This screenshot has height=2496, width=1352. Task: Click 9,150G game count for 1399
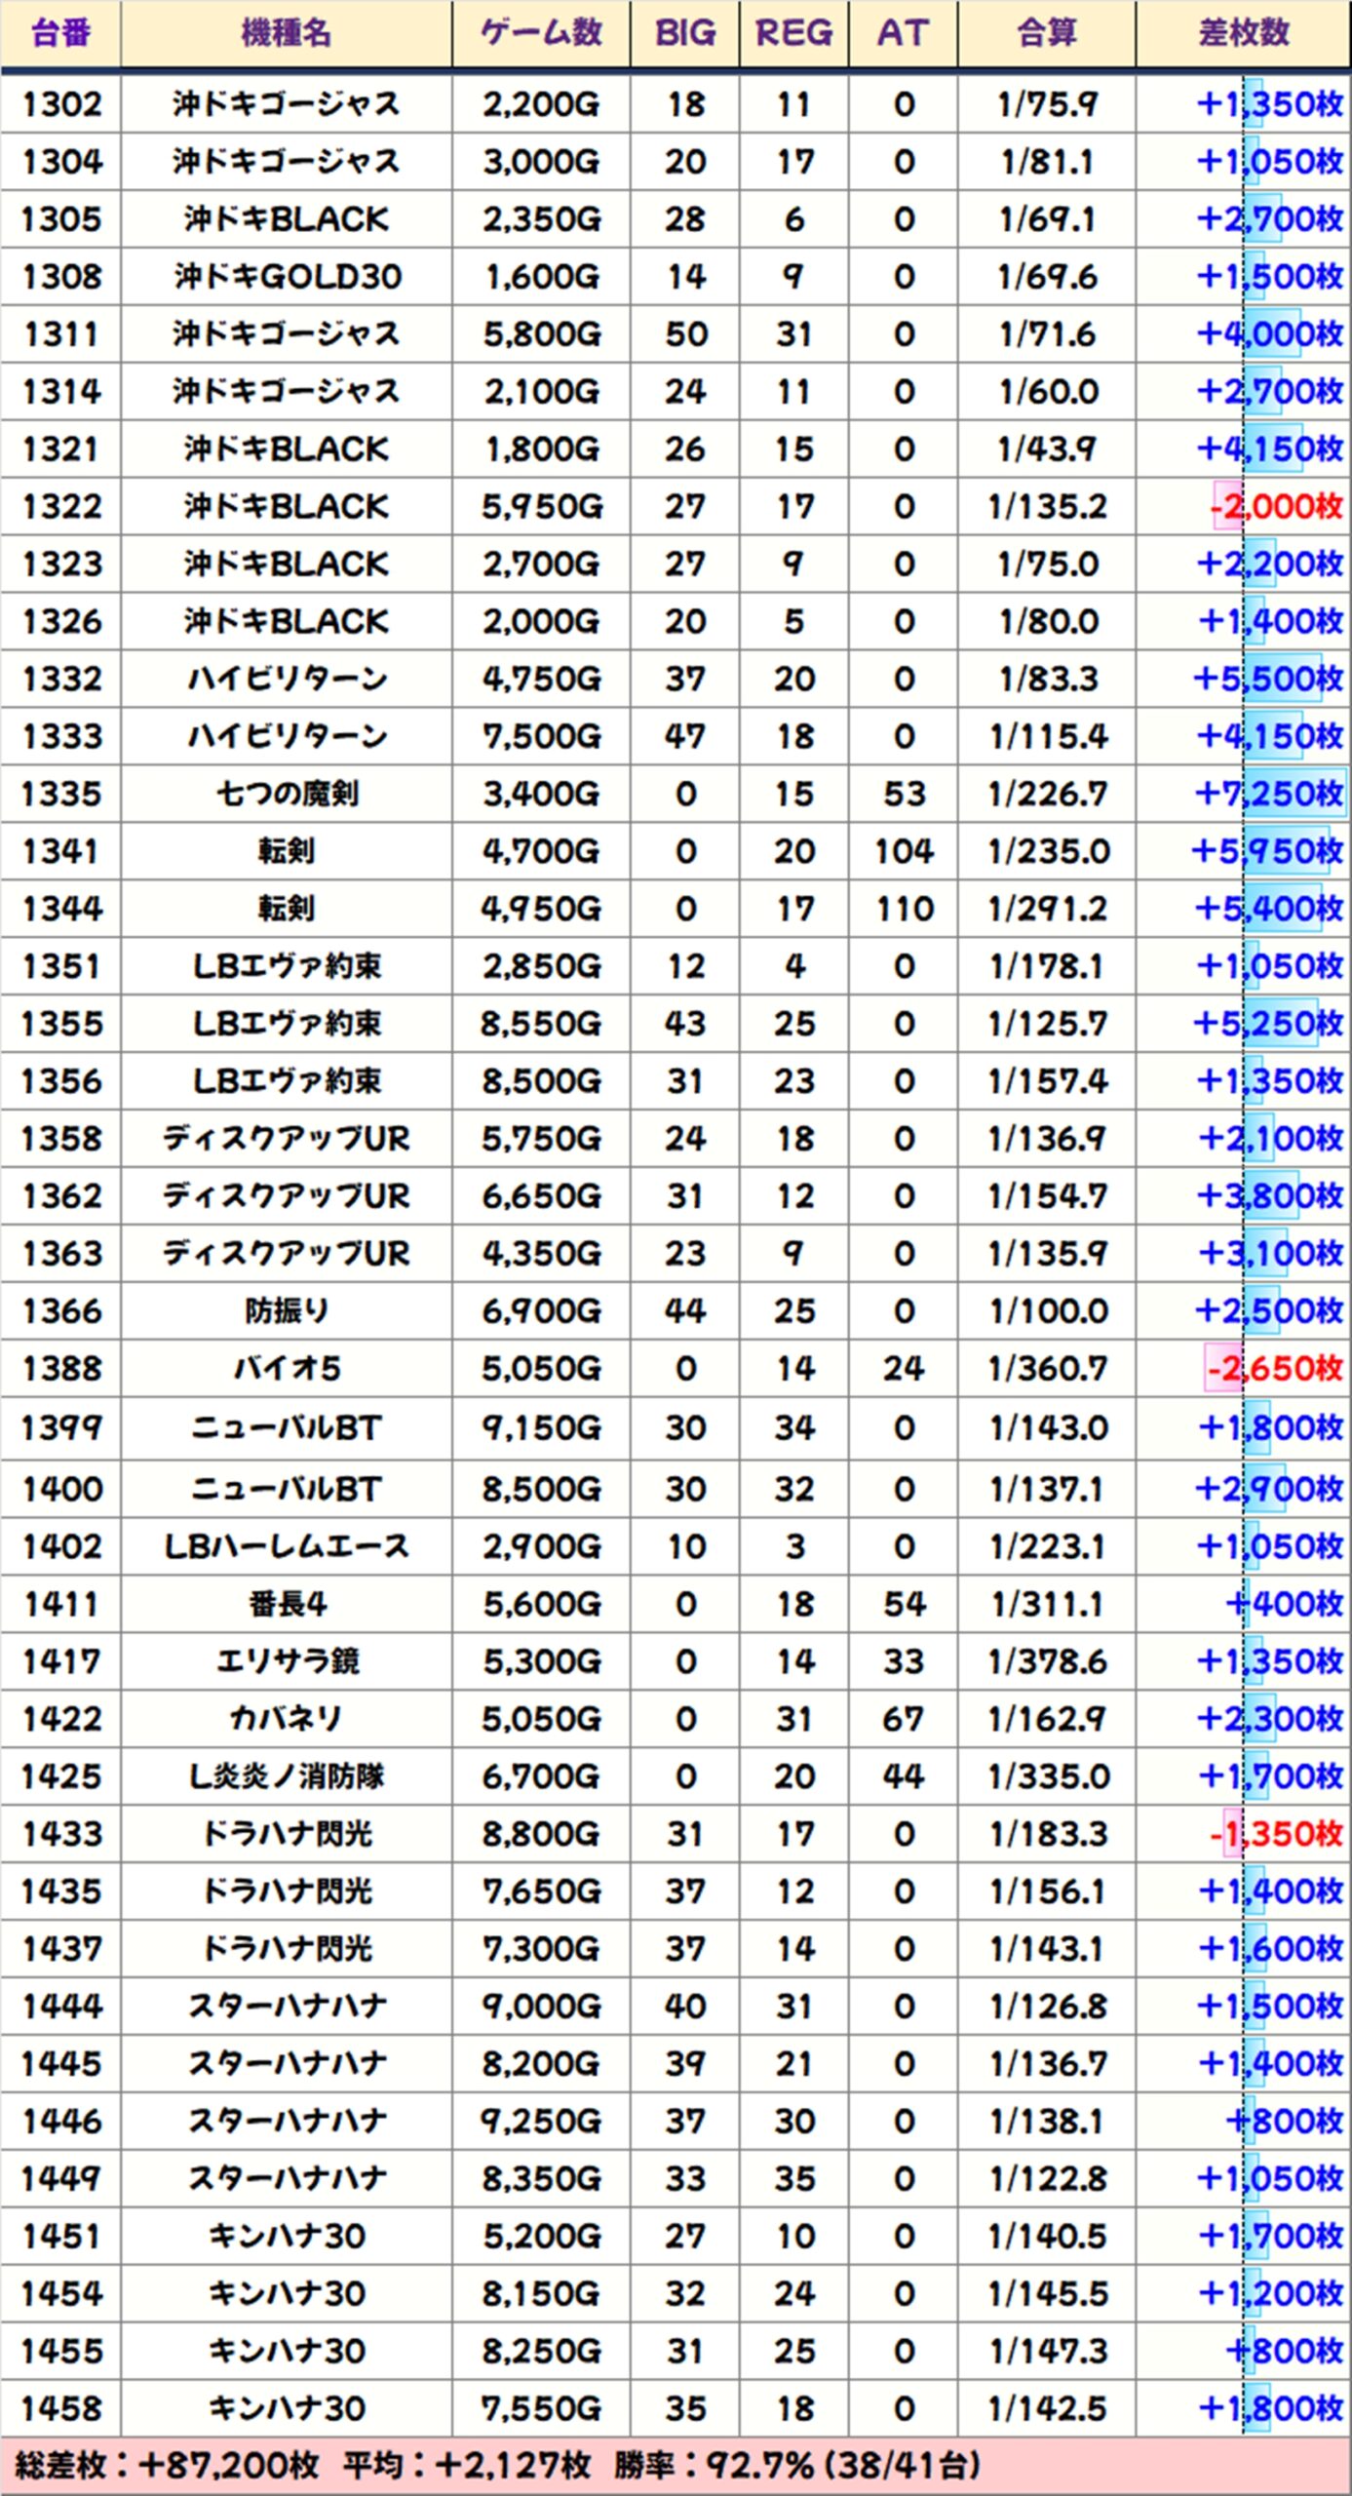pos(541,1429)
